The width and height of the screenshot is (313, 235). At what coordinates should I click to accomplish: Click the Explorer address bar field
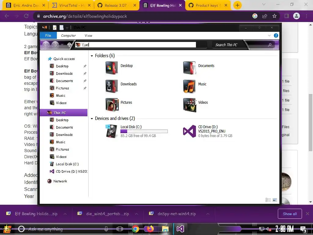(135, 45)
